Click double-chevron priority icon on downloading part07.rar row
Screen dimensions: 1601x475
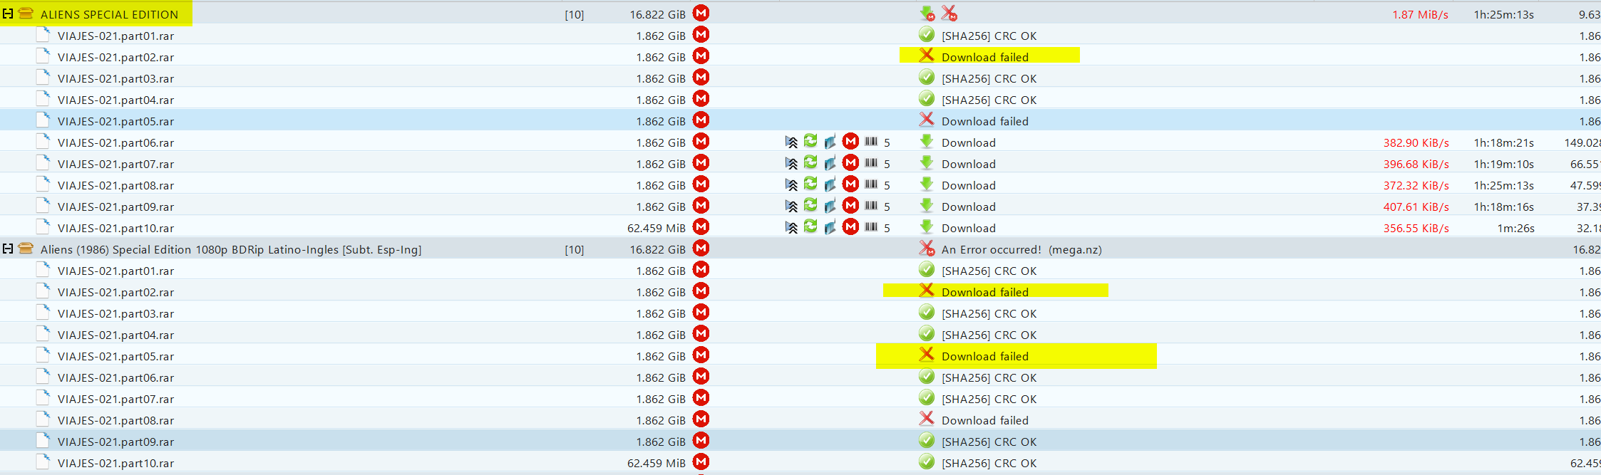click(x=791, y=163)
